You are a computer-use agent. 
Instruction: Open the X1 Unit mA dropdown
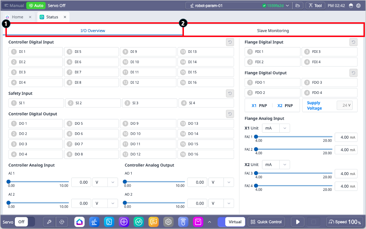(276, 128)
